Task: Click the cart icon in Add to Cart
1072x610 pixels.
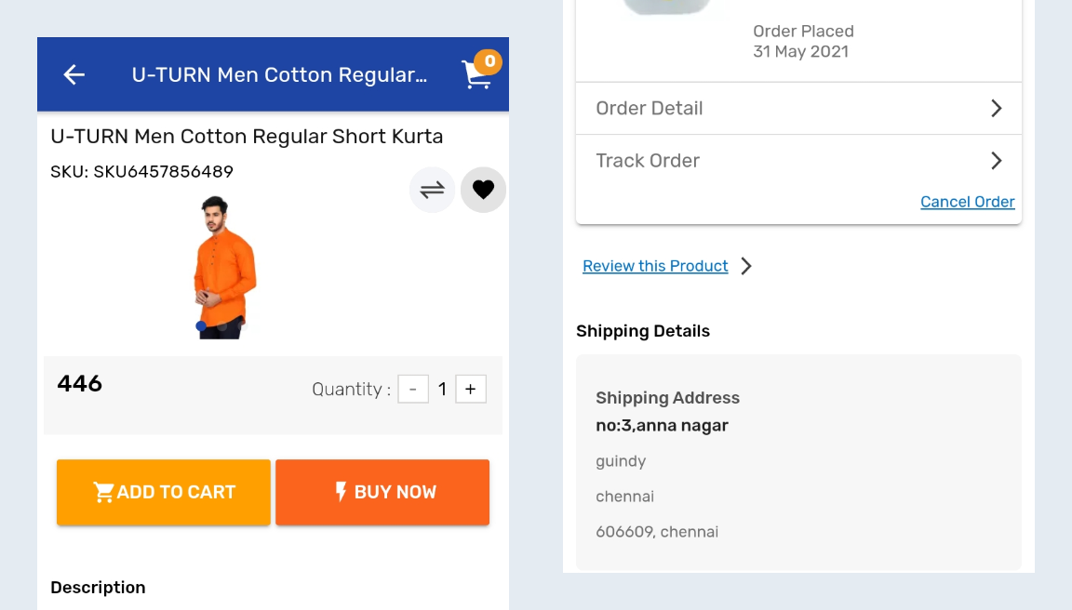Action: coord(103,492)
